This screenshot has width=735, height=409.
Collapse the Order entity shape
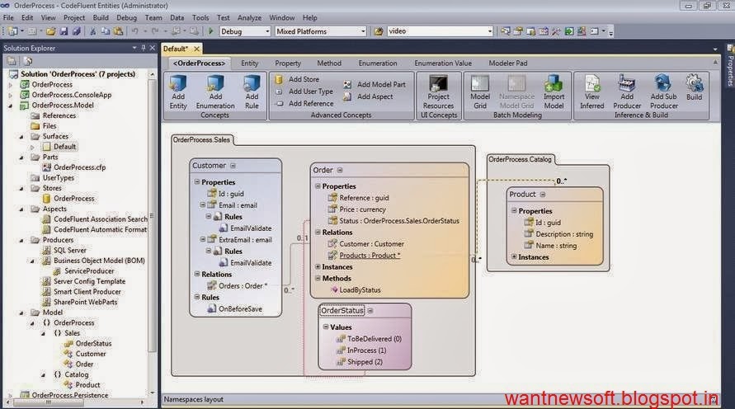point(340,170)
